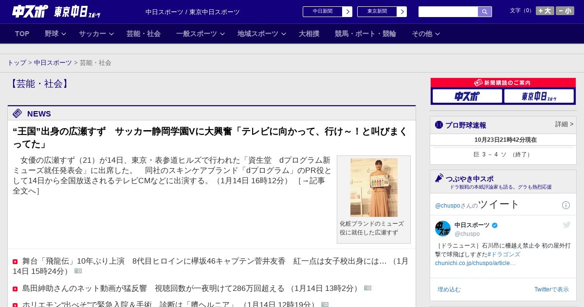Open the 中日新聞 link button

pos(328,12)
